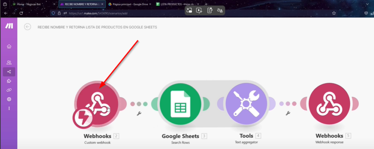Click wrench between Webhooks and Google Sheets
This screenshot has height=149, width=374.
click(139, 114)
